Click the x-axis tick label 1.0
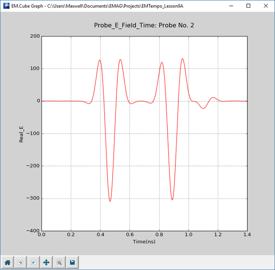 pos(188,235)
